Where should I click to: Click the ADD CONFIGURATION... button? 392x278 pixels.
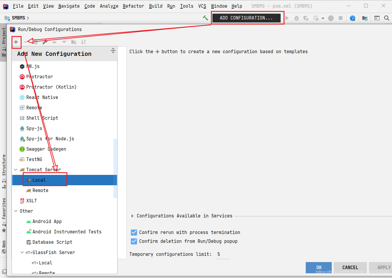246,18
